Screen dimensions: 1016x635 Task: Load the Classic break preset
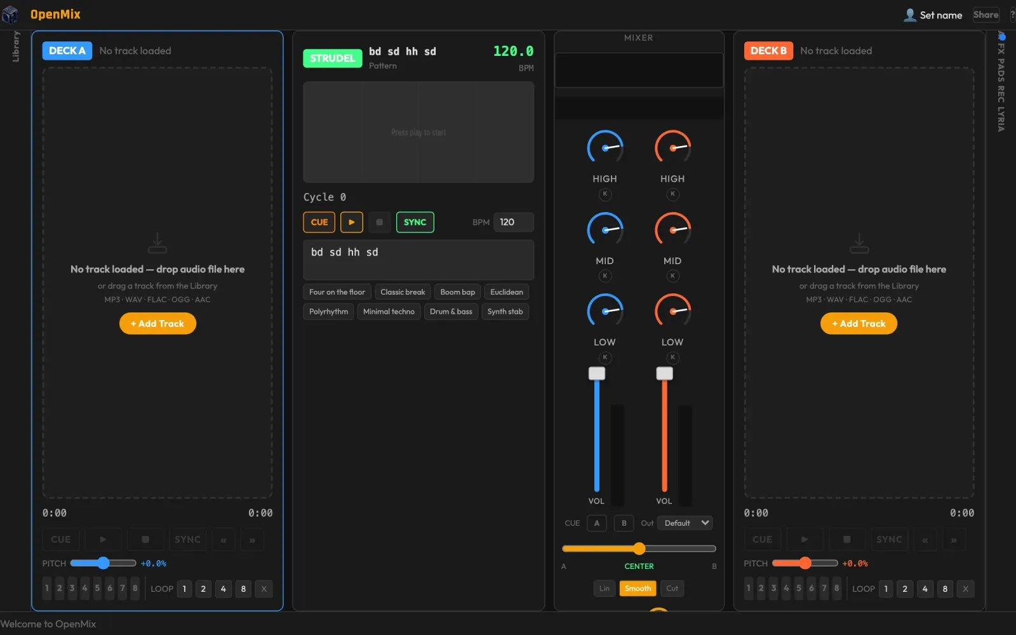[x=403, y=292]
